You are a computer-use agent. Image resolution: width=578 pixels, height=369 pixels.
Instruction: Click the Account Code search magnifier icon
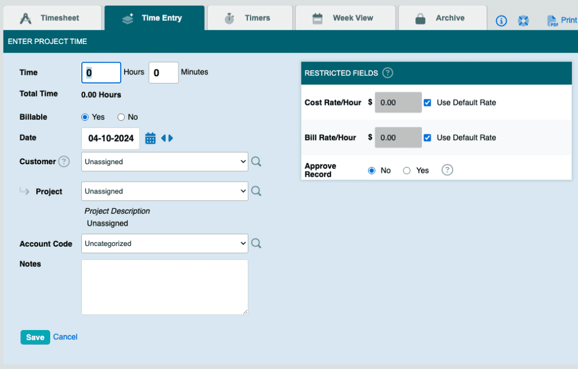tap(256, 244)
